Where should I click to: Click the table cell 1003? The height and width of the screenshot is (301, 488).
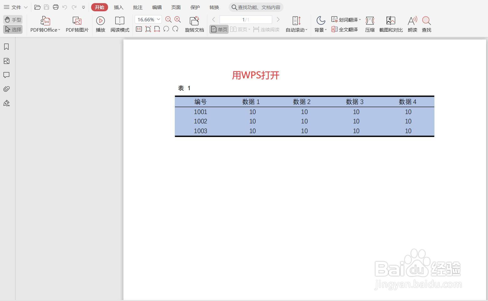200,131
